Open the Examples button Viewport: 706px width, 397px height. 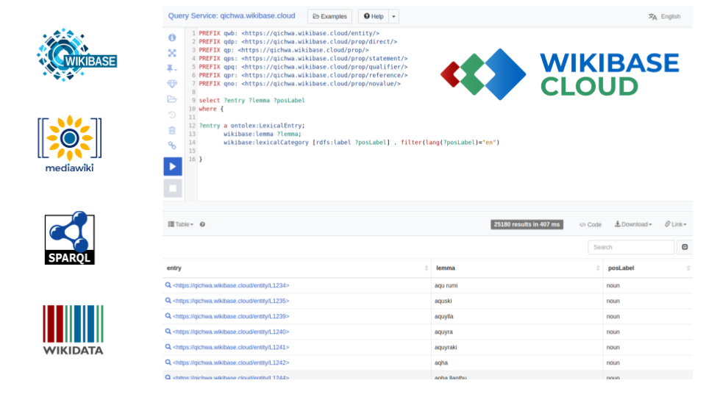(x=329, y=16)
